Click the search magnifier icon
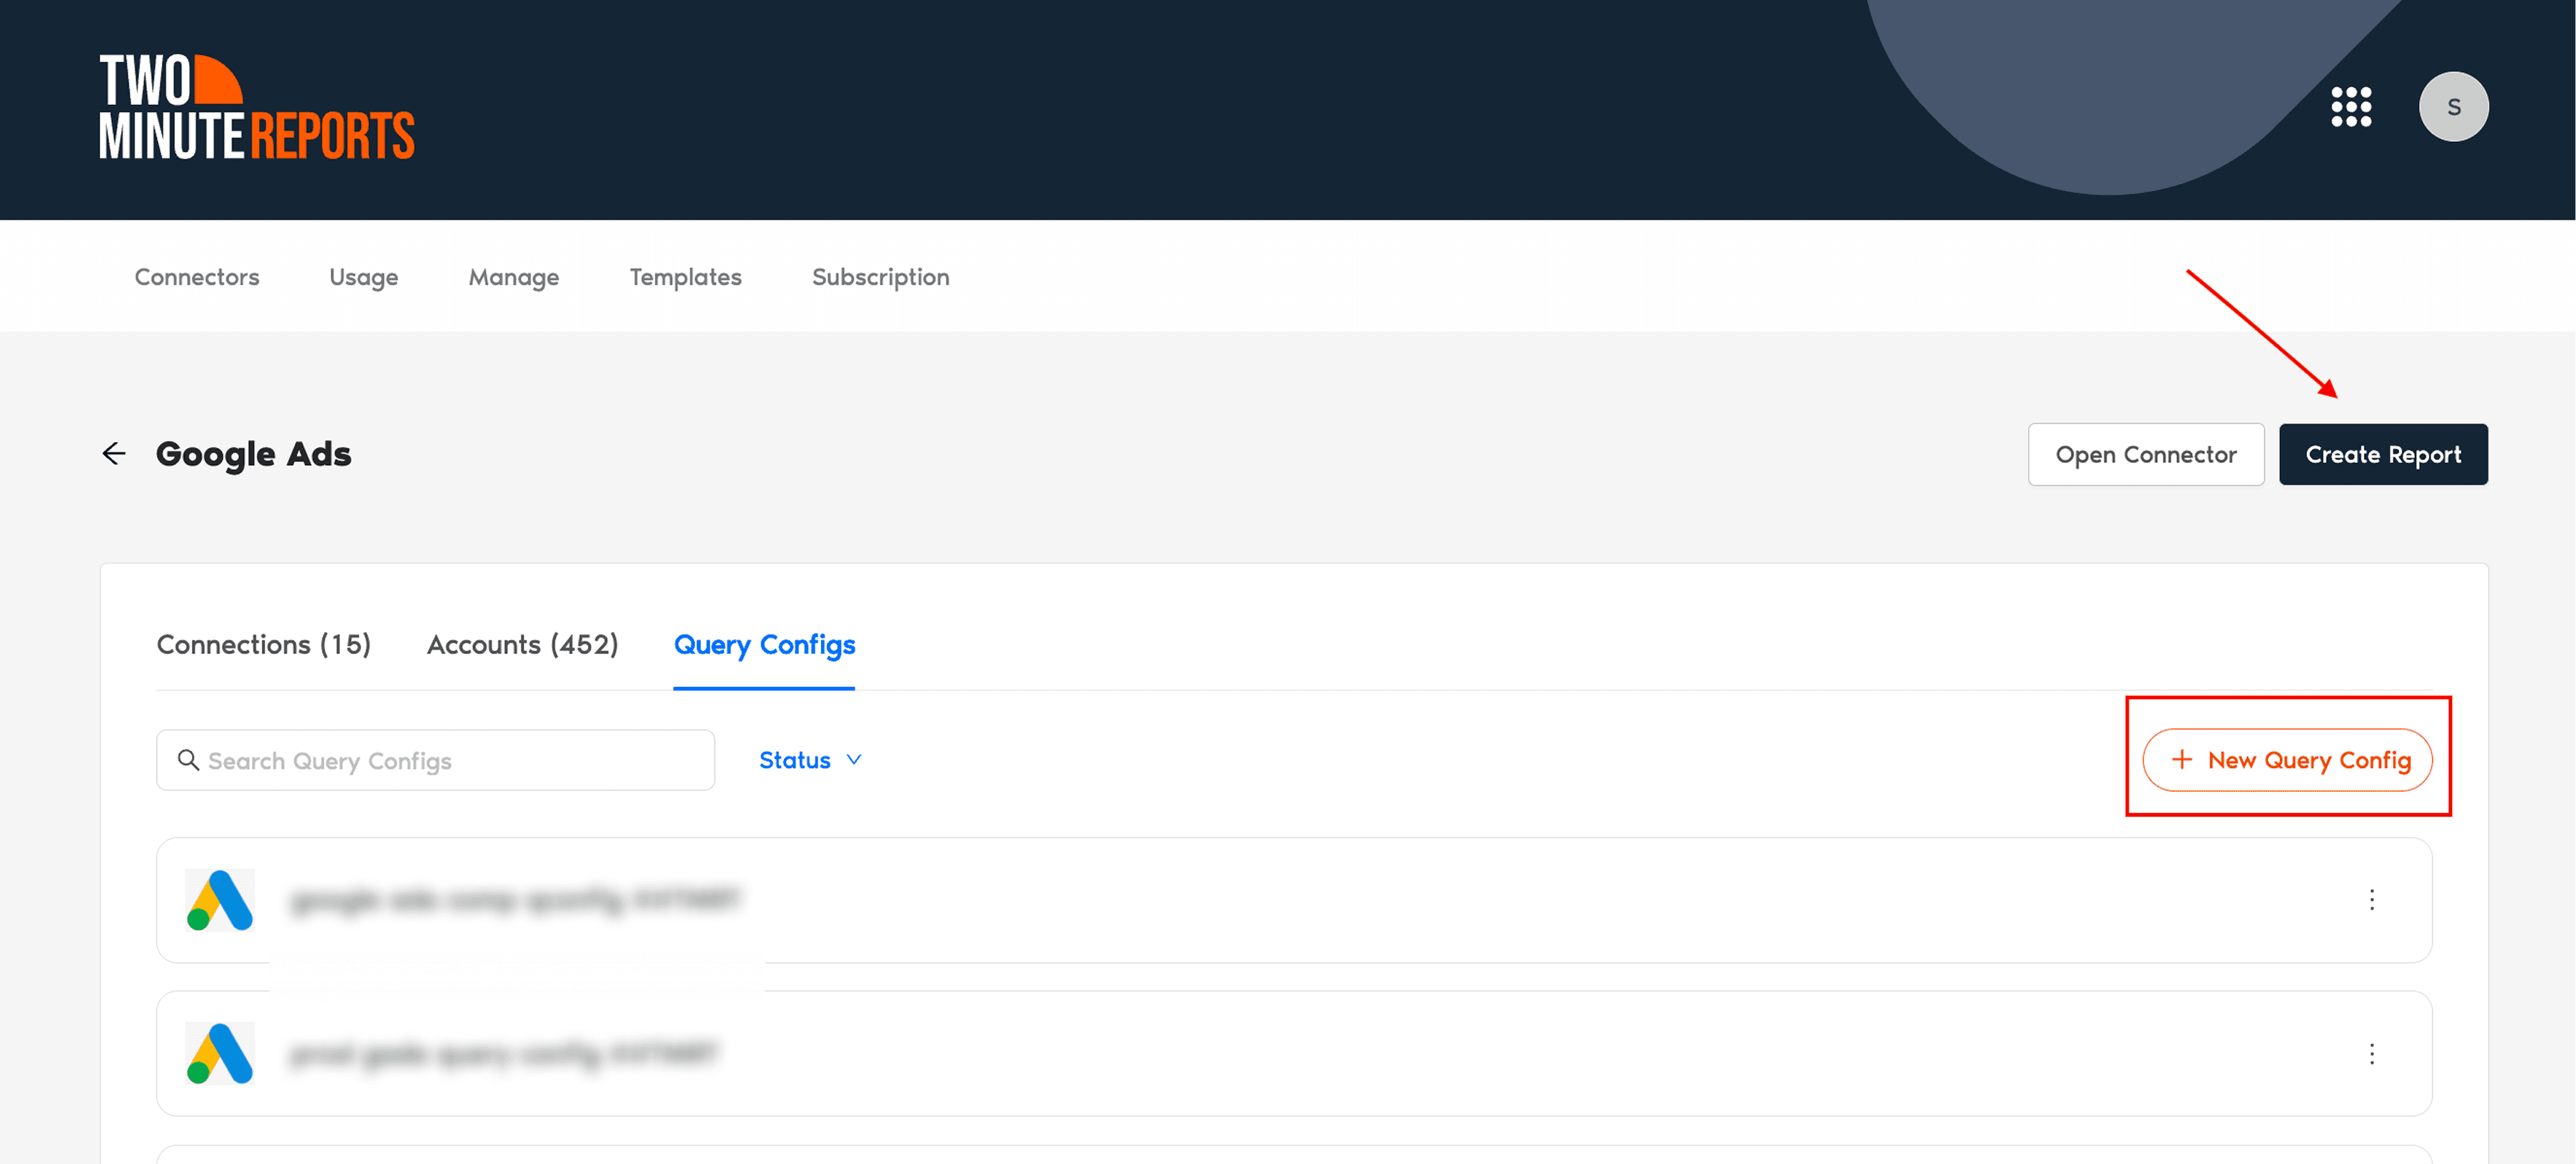 [x=188, y=760]
